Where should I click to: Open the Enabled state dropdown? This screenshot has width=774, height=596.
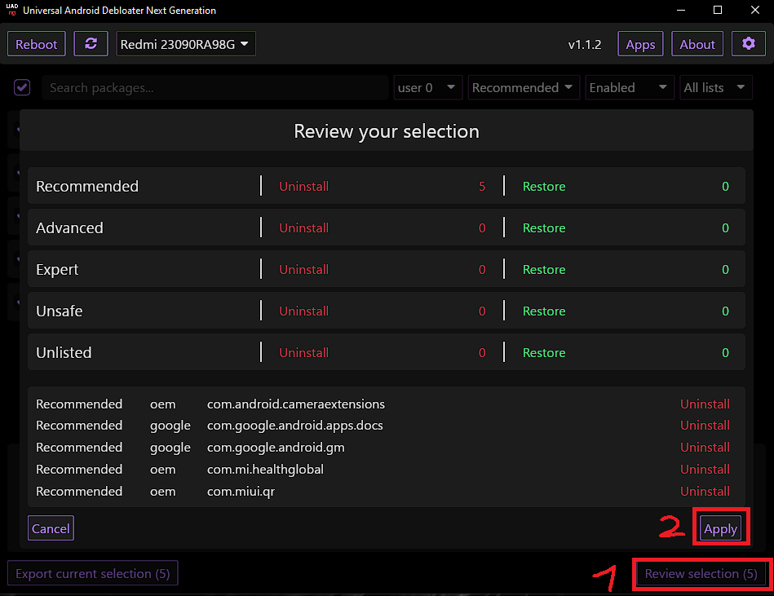pos(629,87)
